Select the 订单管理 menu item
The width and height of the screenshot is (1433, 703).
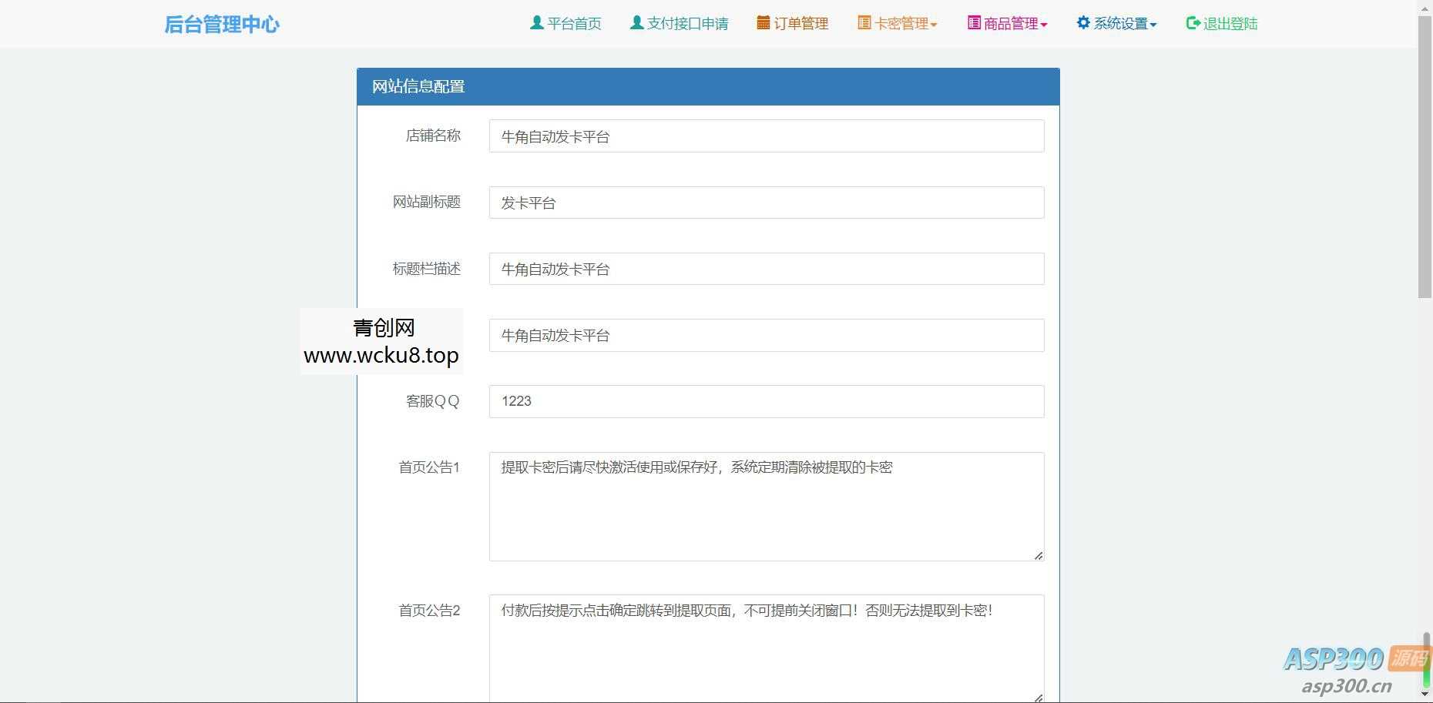tap(794, 23)
